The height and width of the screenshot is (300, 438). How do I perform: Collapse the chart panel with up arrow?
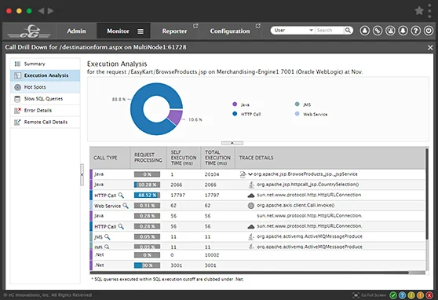point(232,143)
